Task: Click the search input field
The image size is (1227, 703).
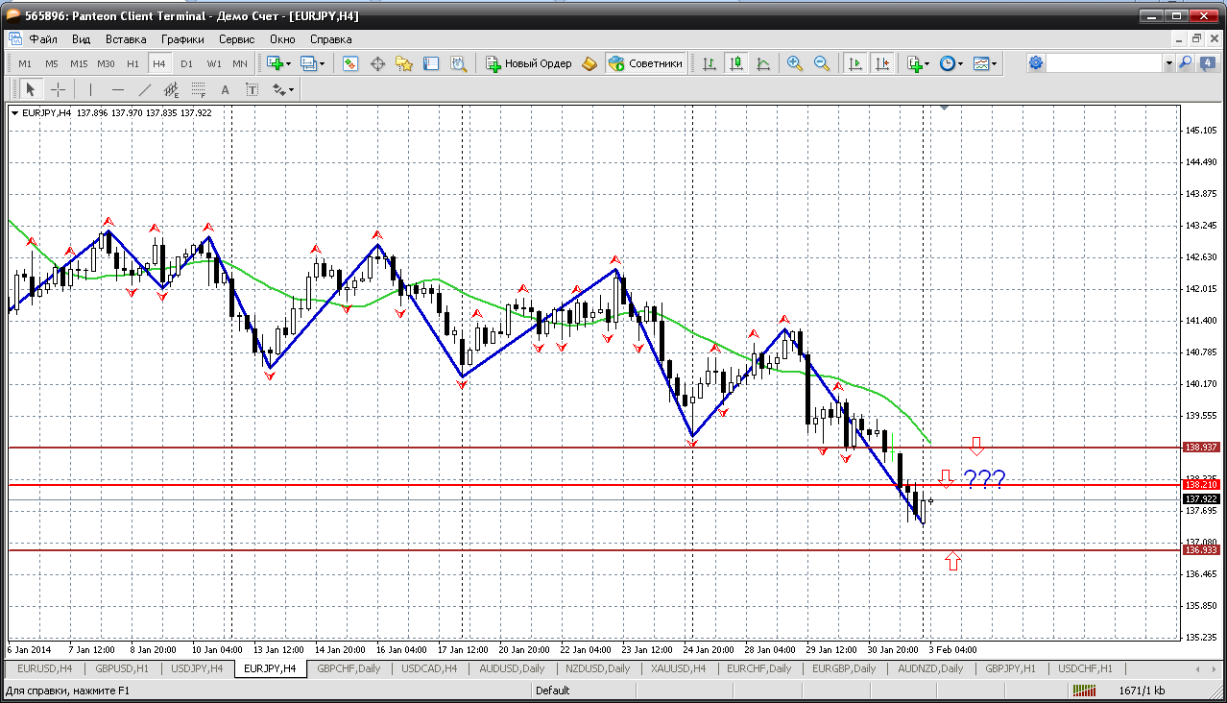Action: [x=1104, y=62]
